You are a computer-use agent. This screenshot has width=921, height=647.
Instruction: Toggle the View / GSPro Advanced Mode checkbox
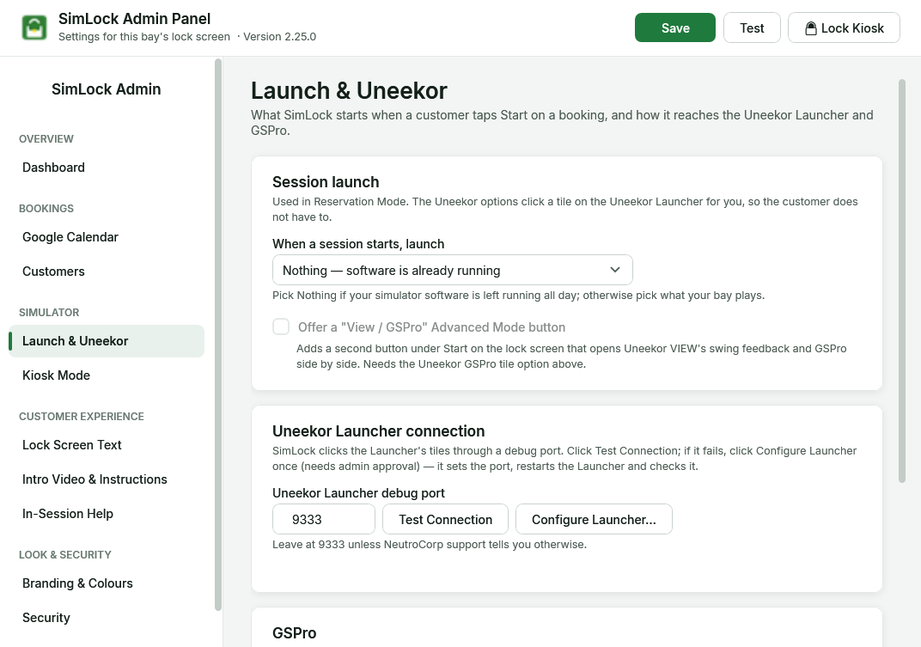pyautogui.click(x=281, y=327)
